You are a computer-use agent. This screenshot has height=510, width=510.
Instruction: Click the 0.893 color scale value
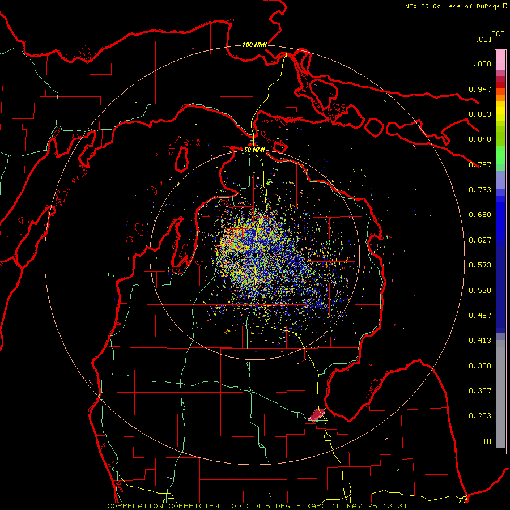pyautogui.click(x=480, y=114)
